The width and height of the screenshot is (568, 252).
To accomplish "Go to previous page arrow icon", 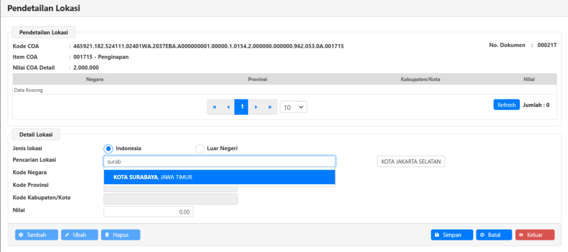I will coord(228,107).
